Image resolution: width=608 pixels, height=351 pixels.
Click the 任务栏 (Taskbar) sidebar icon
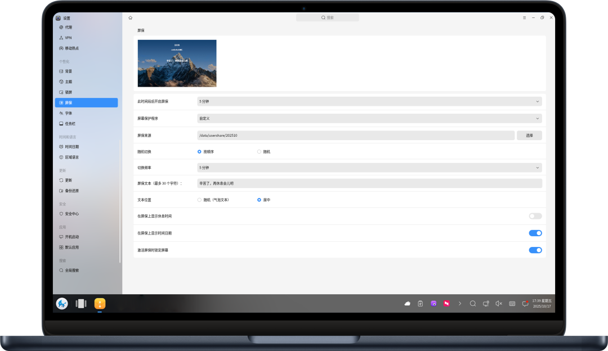tap(61, 123)
